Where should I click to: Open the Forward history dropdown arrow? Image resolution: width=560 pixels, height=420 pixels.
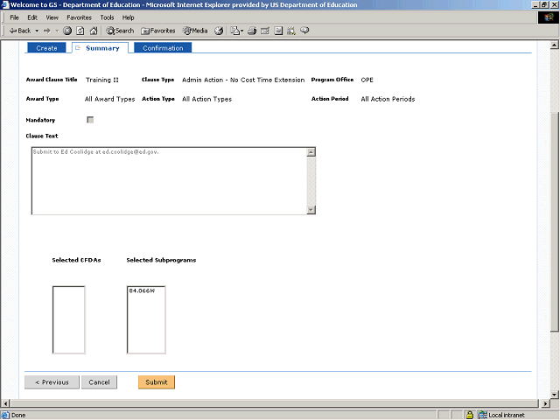[x=57, y=31]
